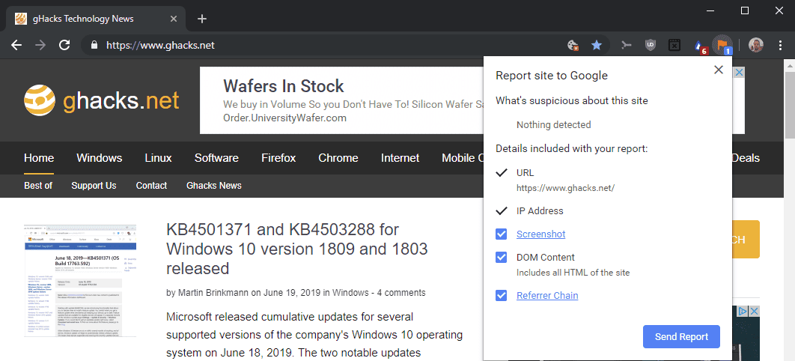Click the crossed-box extension icon
This screenshot has height=361, width=795.
click(x=674, y=45)
